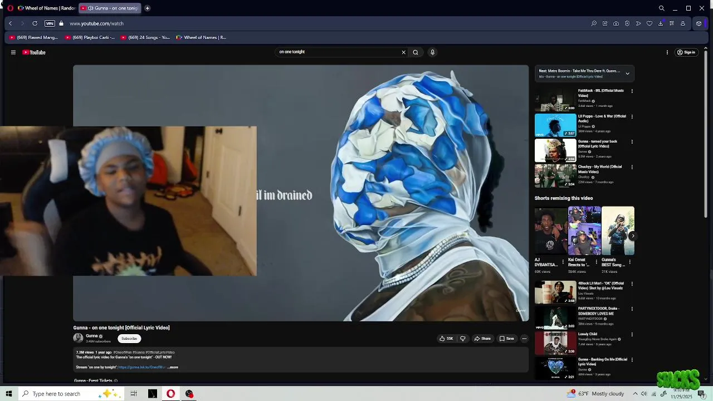Subscribe to the Gunna channel

[129, 339]
